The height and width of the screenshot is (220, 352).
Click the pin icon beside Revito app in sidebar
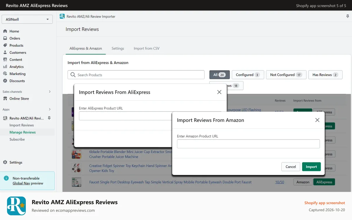tap(49, 118)
